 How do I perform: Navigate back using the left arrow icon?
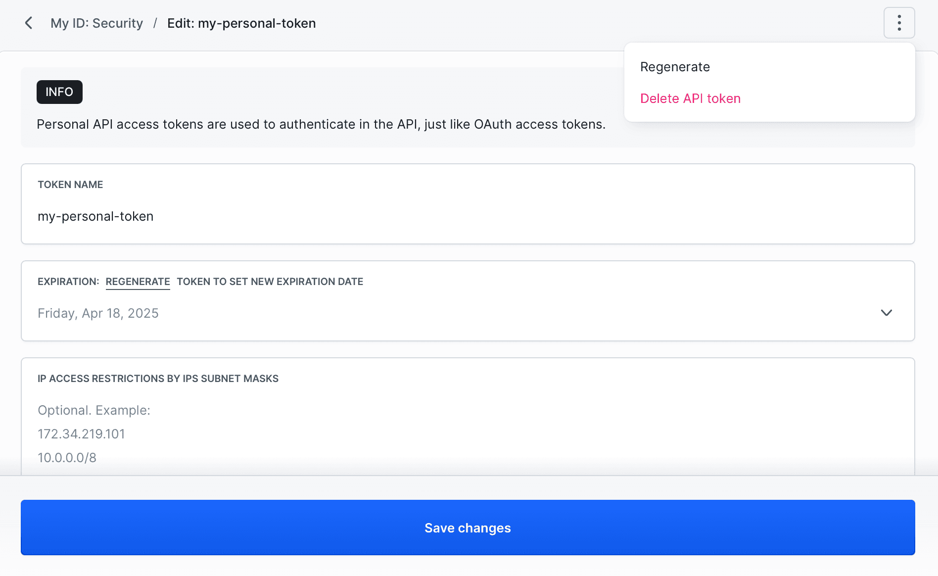28,23
